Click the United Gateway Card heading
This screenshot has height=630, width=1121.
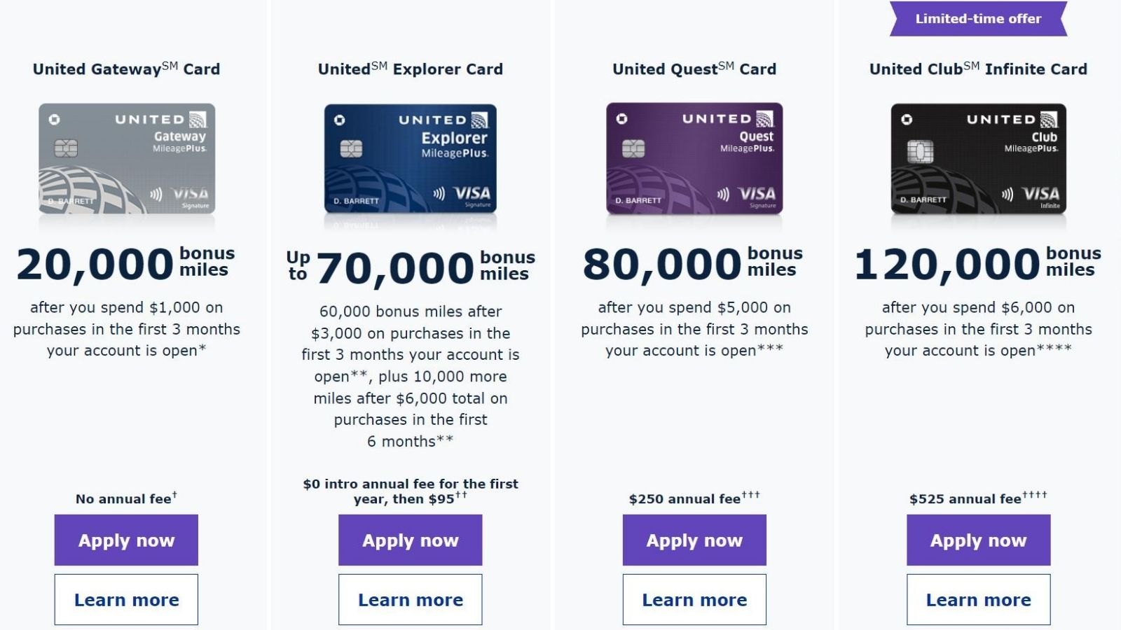[x=126, y=69]
